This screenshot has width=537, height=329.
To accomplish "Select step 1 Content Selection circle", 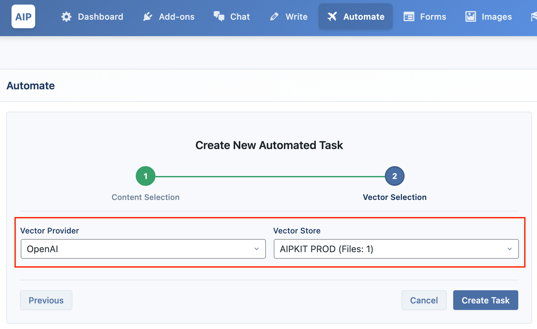I will (146, 176).
